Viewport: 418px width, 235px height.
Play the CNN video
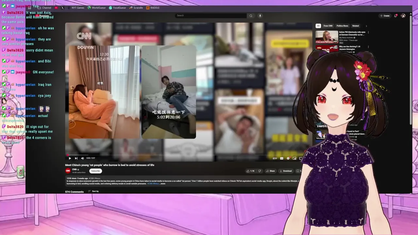70,158
